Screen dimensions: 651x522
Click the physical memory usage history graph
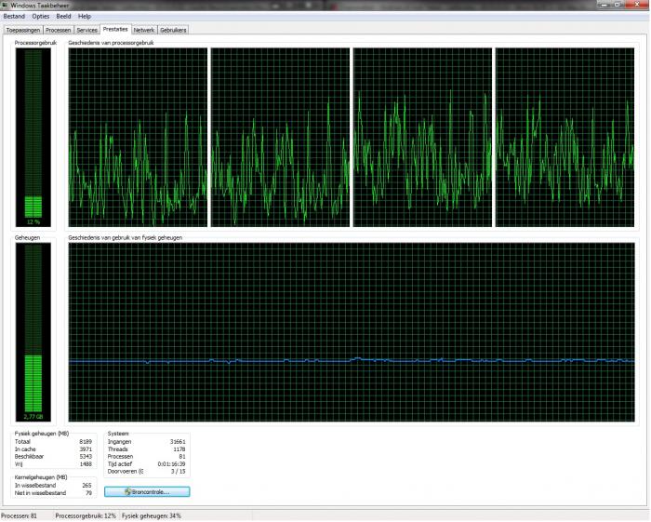(x=351, y=332)
